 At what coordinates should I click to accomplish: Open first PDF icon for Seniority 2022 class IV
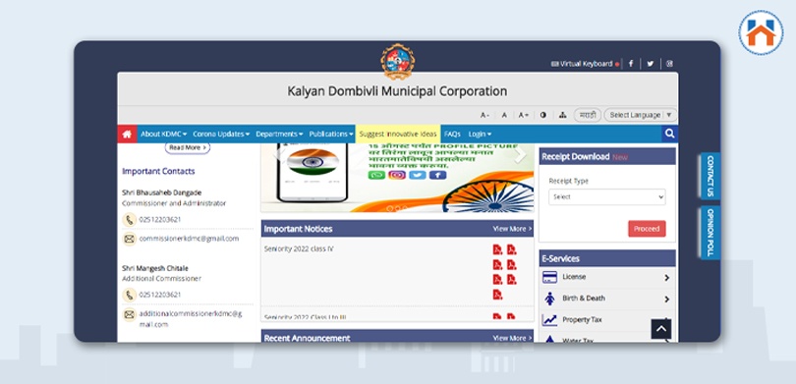click(x=497, y=249)
